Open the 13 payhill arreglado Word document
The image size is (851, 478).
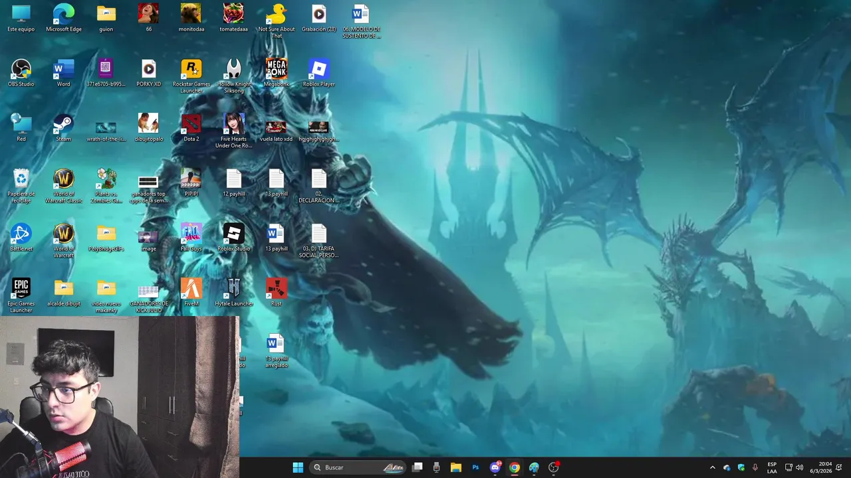tap(277, 351)
